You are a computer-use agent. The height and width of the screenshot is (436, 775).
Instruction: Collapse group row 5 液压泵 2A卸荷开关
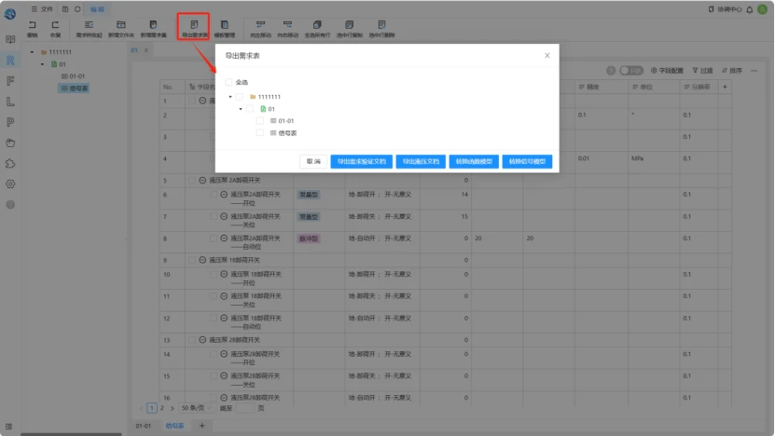202,180
